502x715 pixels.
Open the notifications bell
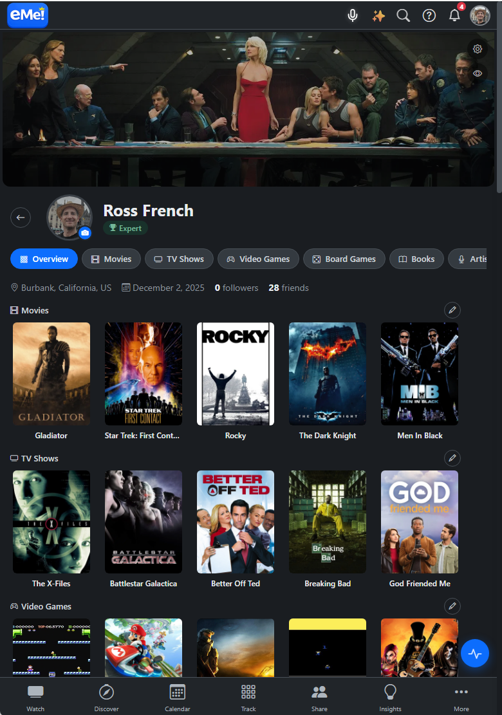pos(454,15)
